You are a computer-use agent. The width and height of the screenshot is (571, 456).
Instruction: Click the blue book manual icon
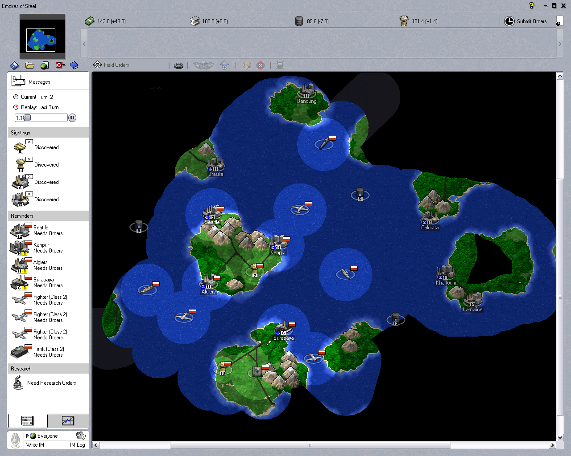pos(74,65)
